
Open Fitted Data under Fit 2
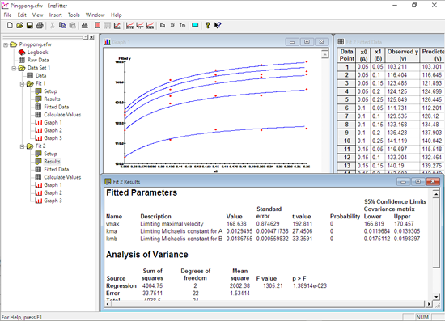(56, 169)
